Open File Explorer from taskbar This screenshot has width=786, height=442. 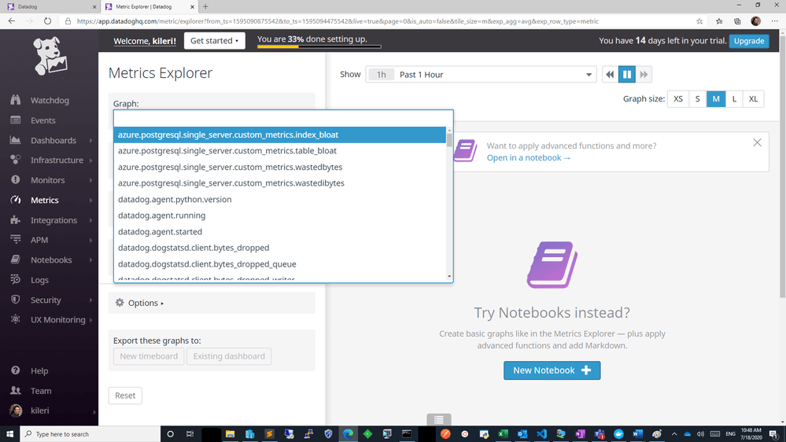point(230,434)
